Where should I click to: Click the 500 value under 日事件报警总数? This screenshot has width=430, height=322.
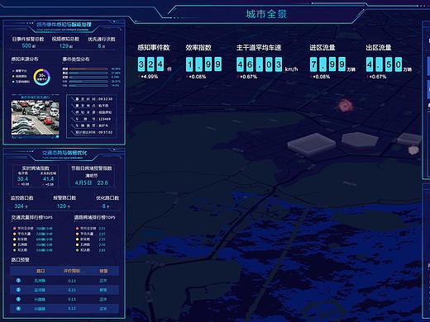point(26,45)
